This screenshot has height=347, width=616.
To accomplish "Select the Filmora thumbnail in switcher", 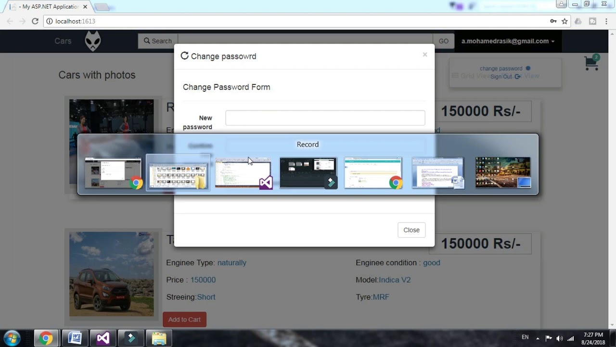I will [x=308, y=173].
